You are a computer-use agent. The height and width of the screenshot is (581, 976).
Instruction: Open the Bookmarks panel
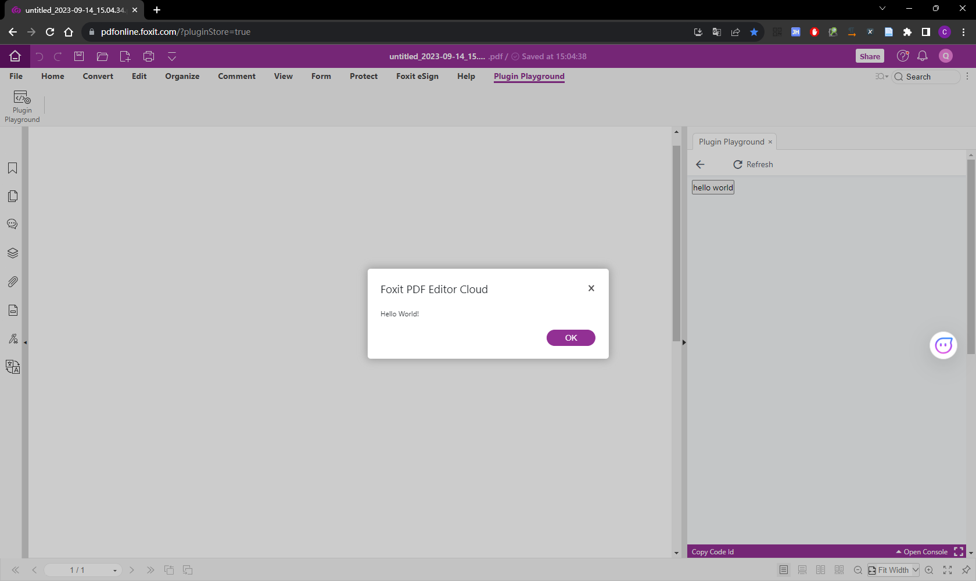[x=12, y=168]
